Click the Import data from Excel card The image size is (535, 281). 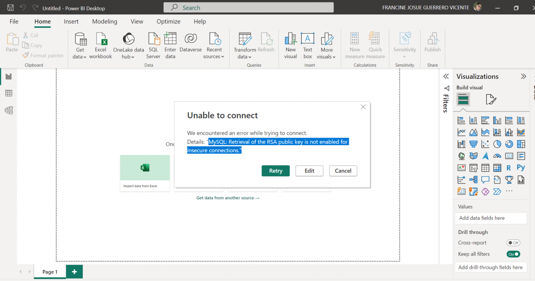(145, 173)
